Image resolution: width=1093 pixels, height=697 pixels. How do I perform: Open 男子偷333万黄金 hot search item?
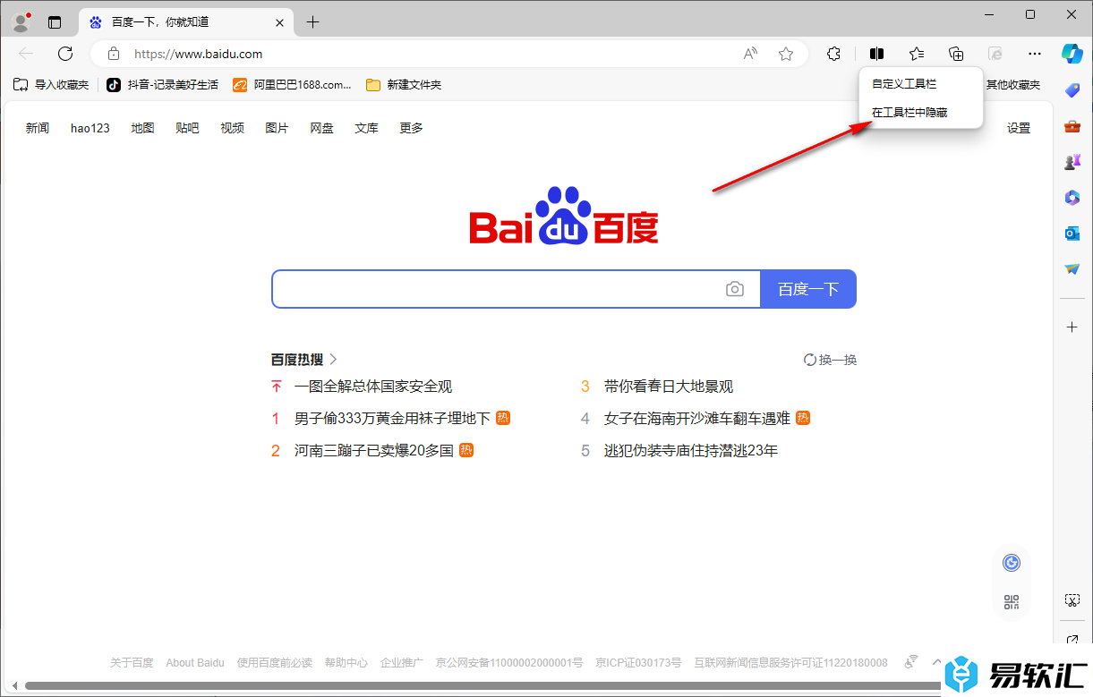tap(392, 418)
